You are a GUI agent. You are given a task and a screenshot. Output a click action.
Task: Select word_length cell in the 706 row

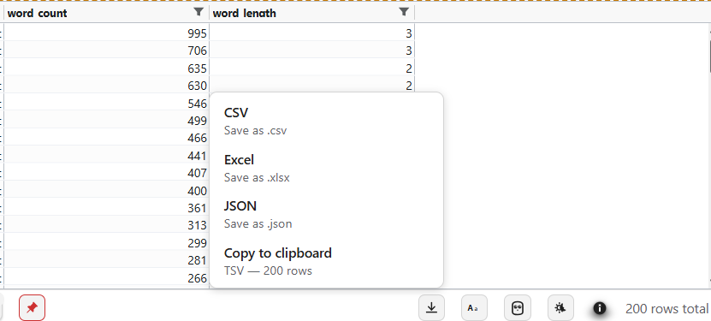[x=312, y=51]
